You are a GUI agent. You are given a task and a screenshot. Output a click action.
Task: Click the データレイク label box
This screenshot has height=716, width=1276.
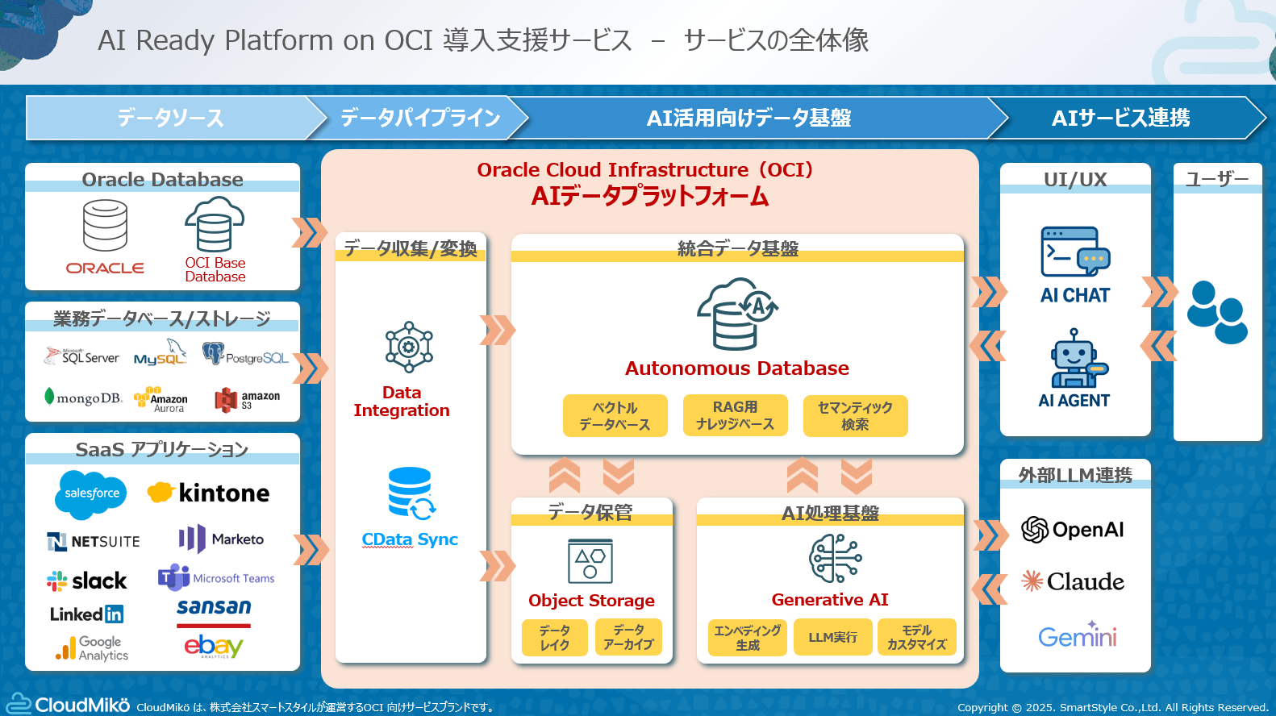(x=555, y=638)
